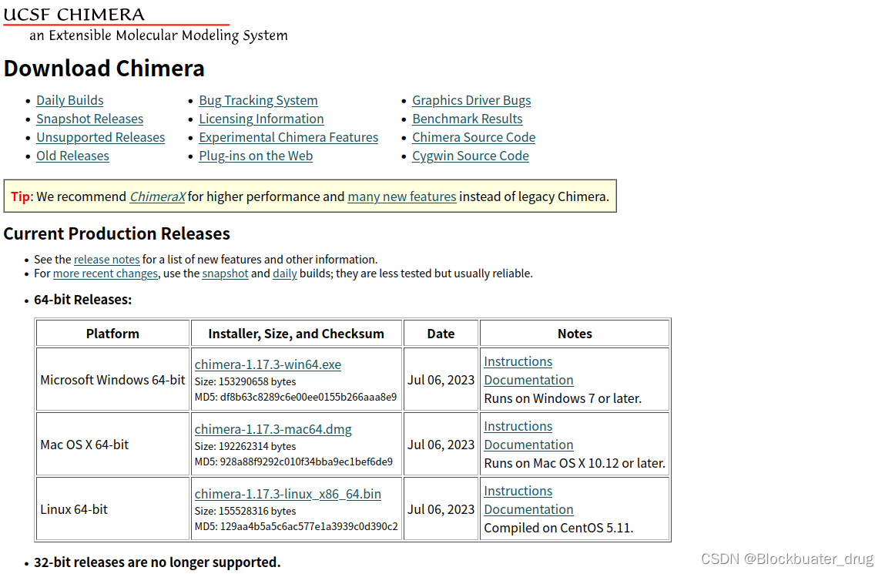Click the Date column header
The height and width of the screenshot is (574, 885).
tap(441, 334)
